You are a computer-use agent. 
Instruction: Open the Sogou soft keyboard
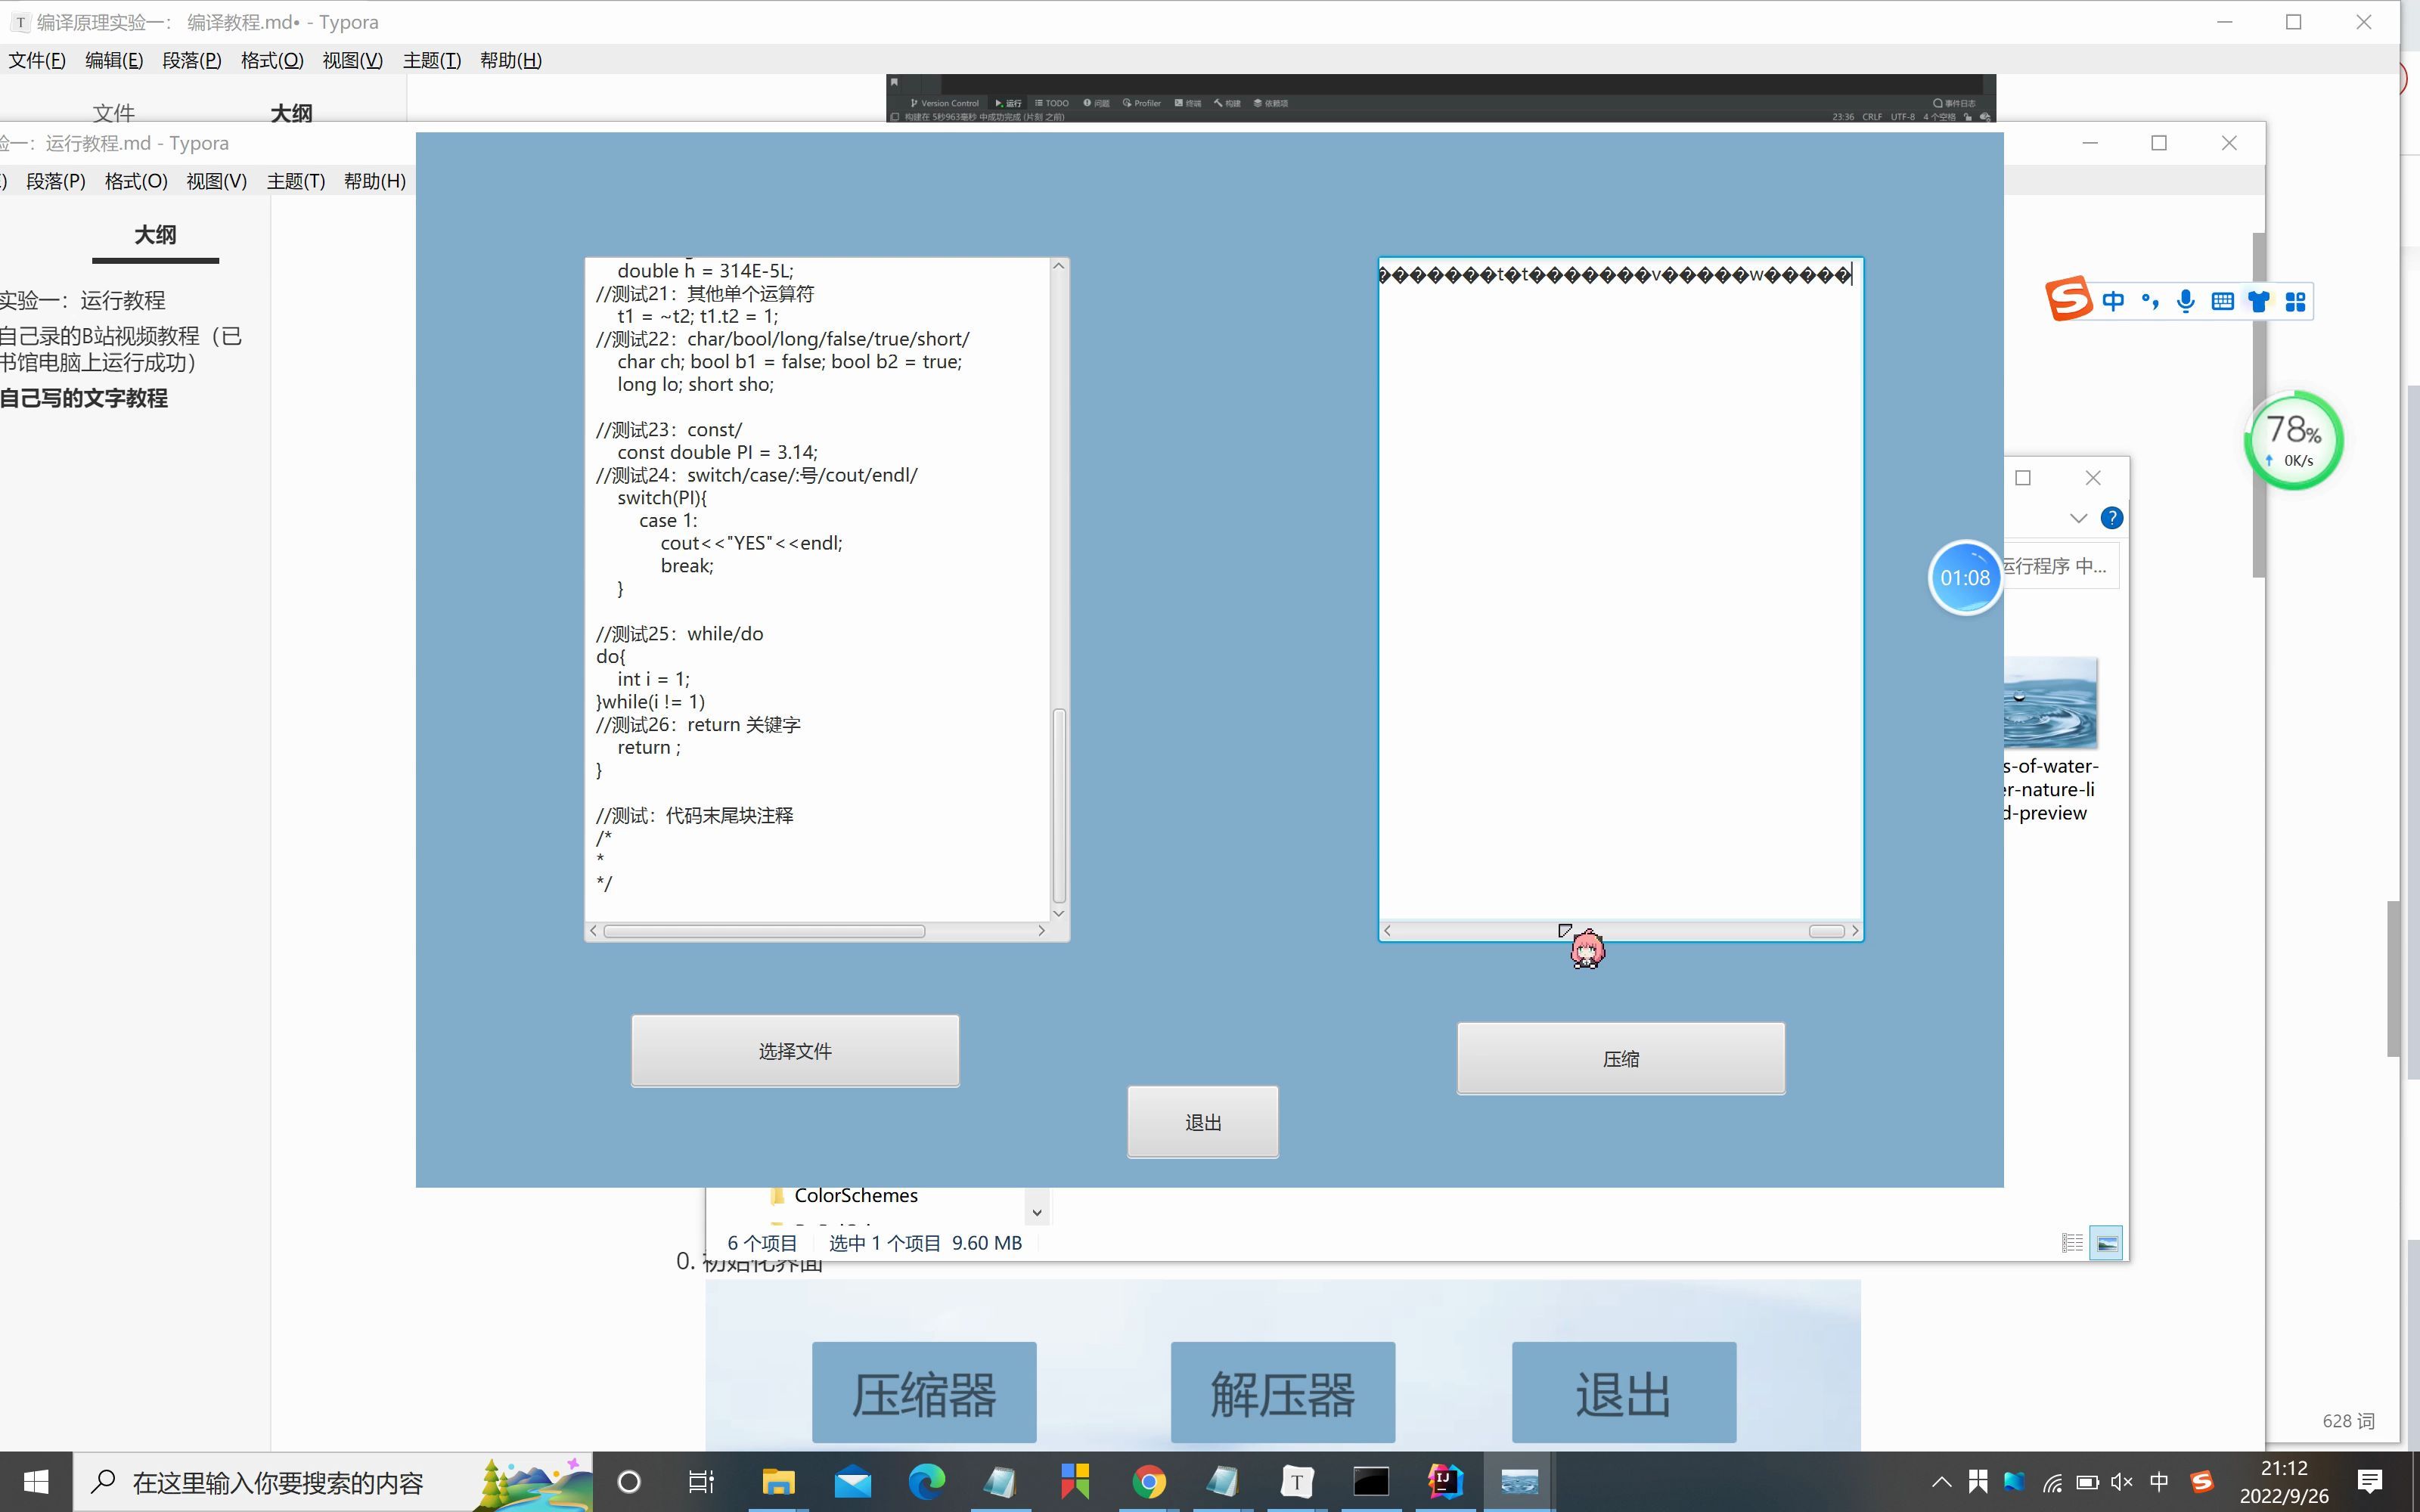tap(2223, 301)
